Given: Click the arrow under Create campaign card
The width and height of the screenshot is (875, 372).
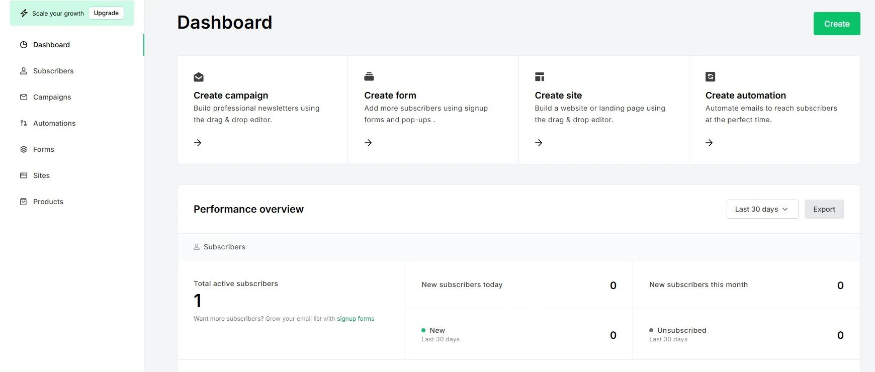Looking at the screenshot, I should pyautogui.click(x=198, y=143).
